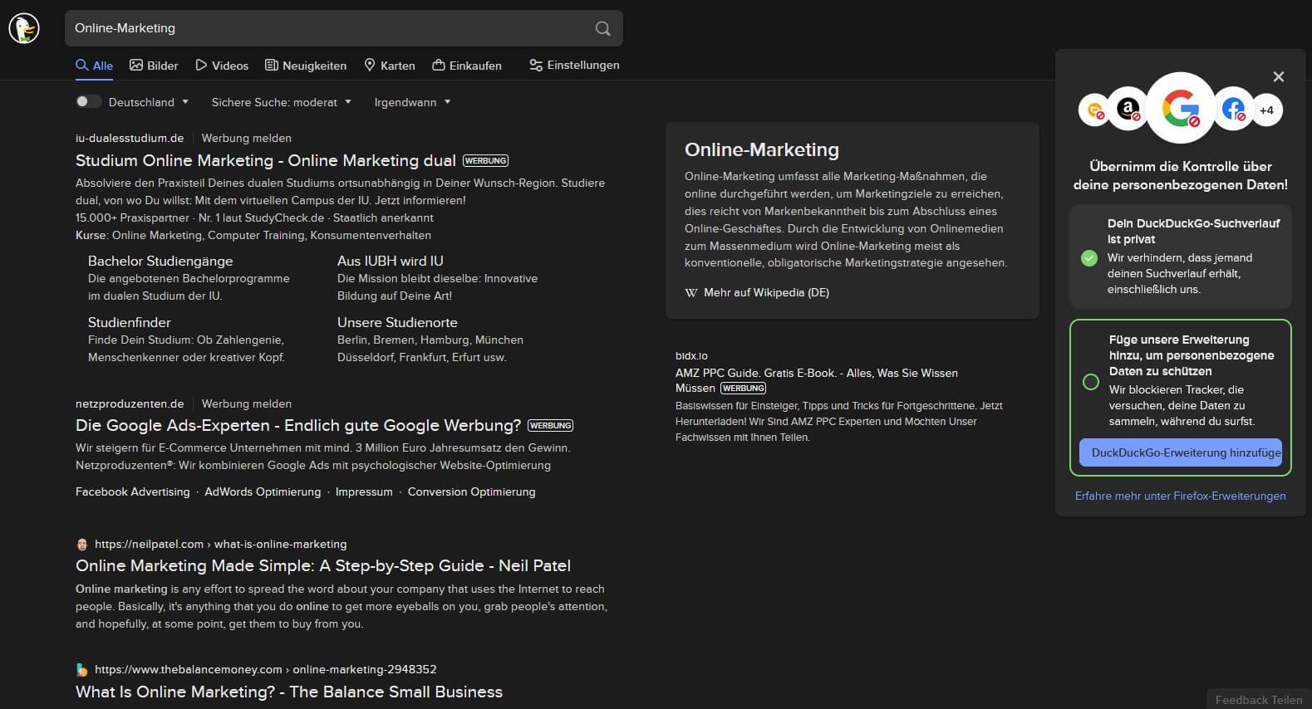
Task: Click the iu-dualesstudium.de domain label
Action: (x=130, y=139)
